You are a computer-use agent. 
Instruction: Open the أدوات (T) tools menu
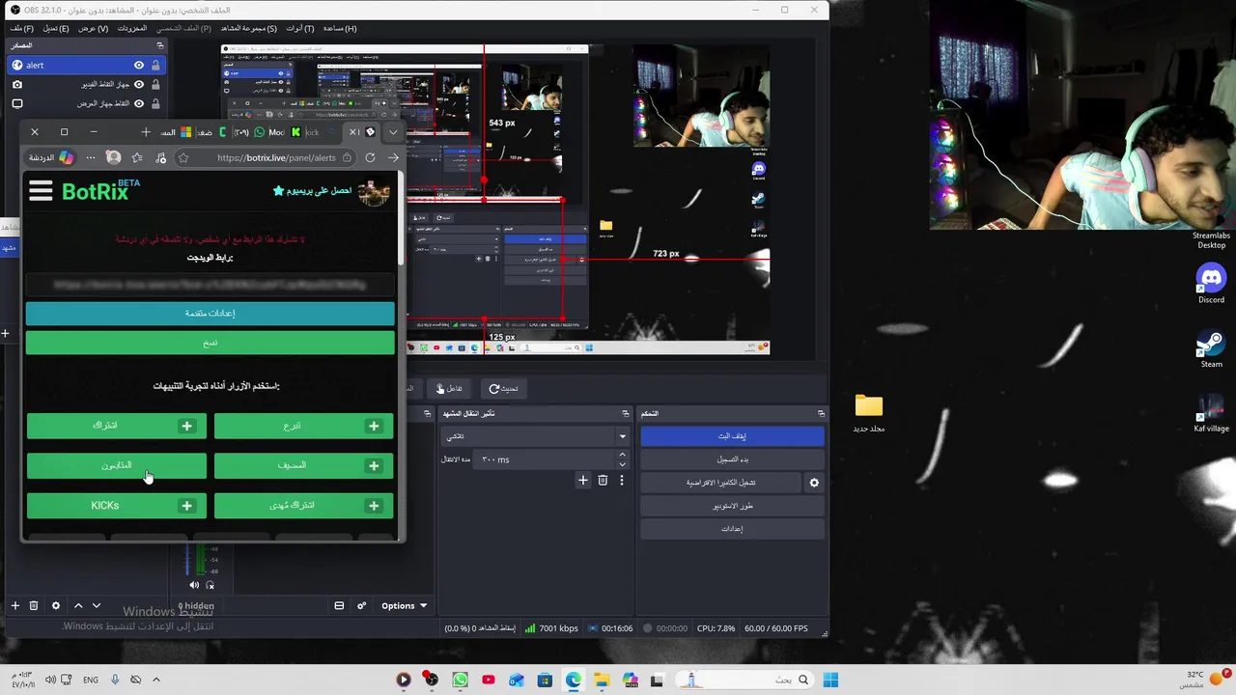tap(299, 28)
